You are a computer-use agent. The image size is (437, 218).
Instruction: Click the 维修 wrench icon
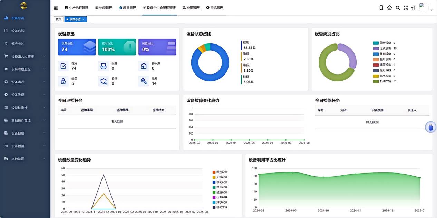click(x=144, y=81)
